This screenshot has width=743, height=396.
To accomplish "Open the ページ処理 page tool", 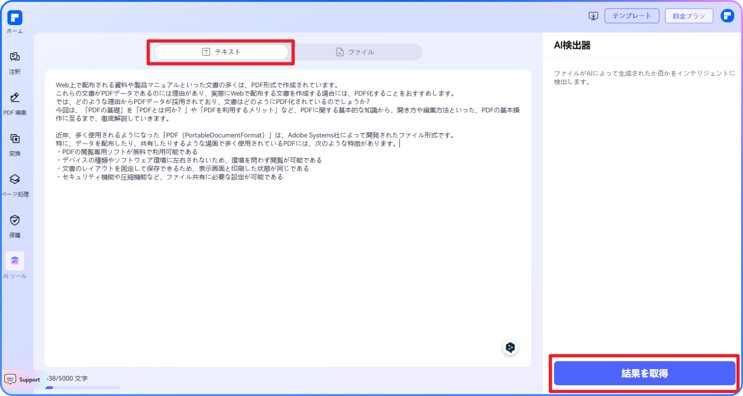I will [x=15, y=186].
